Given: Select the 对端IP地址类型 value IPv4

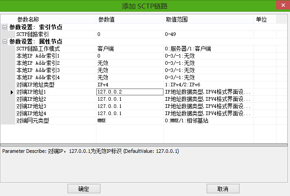Looking at the screenshot, I should click(129, 85).
